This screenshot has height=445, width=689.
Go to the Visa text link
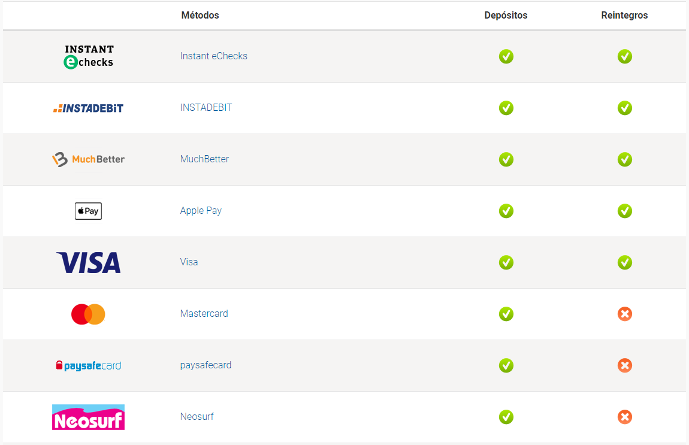[189, 262]
